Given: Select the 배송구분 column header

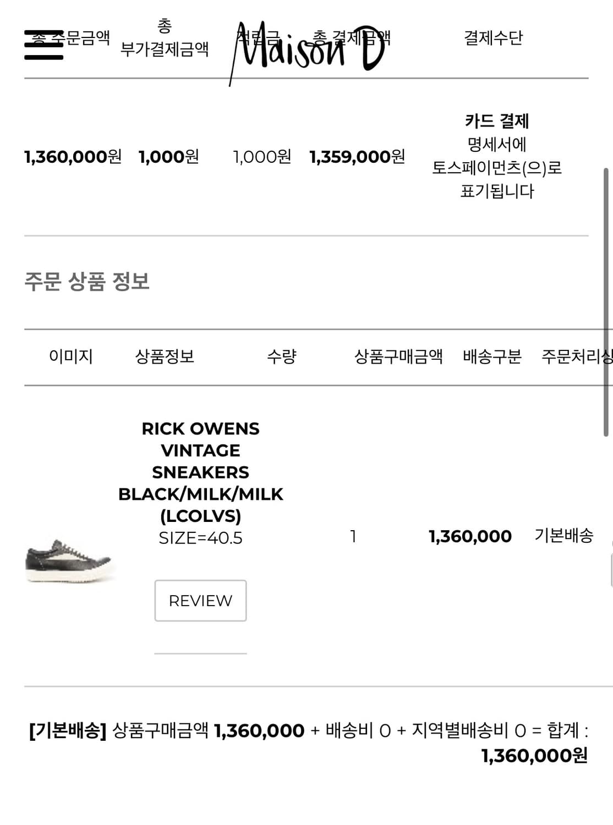Looking at the screenshot, I should 492,356.
